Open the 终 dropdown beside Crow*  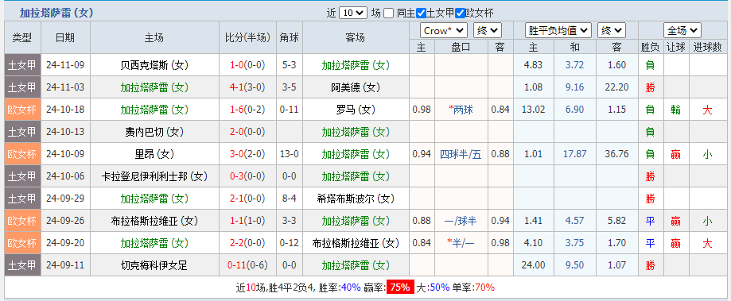488,31
